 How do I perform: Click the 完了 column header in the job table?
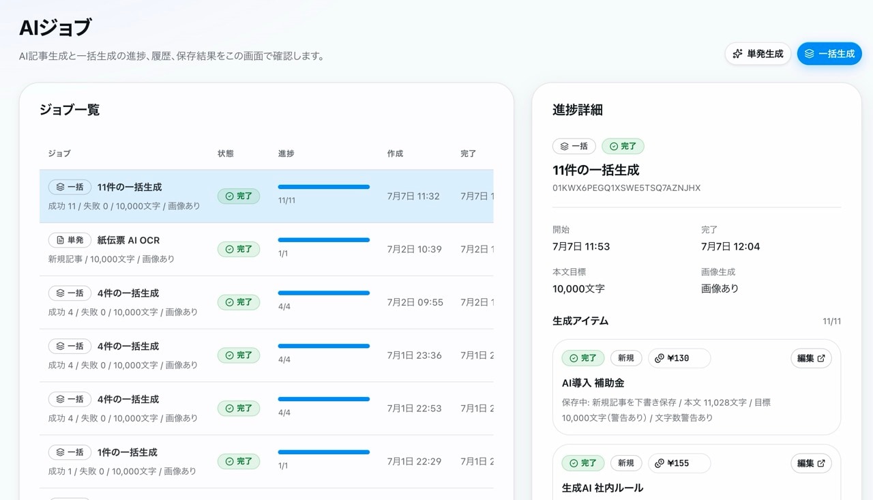coord(469,153)
